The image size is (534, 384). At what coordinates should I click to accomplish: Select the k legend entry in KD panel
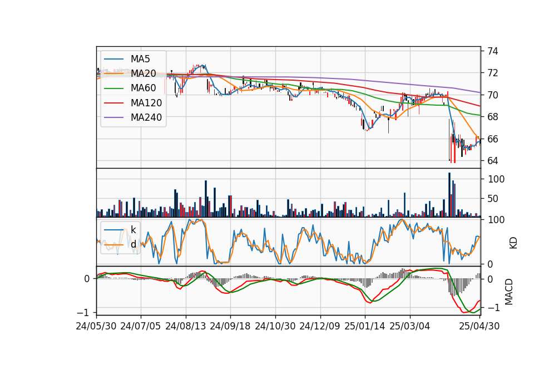133,230
